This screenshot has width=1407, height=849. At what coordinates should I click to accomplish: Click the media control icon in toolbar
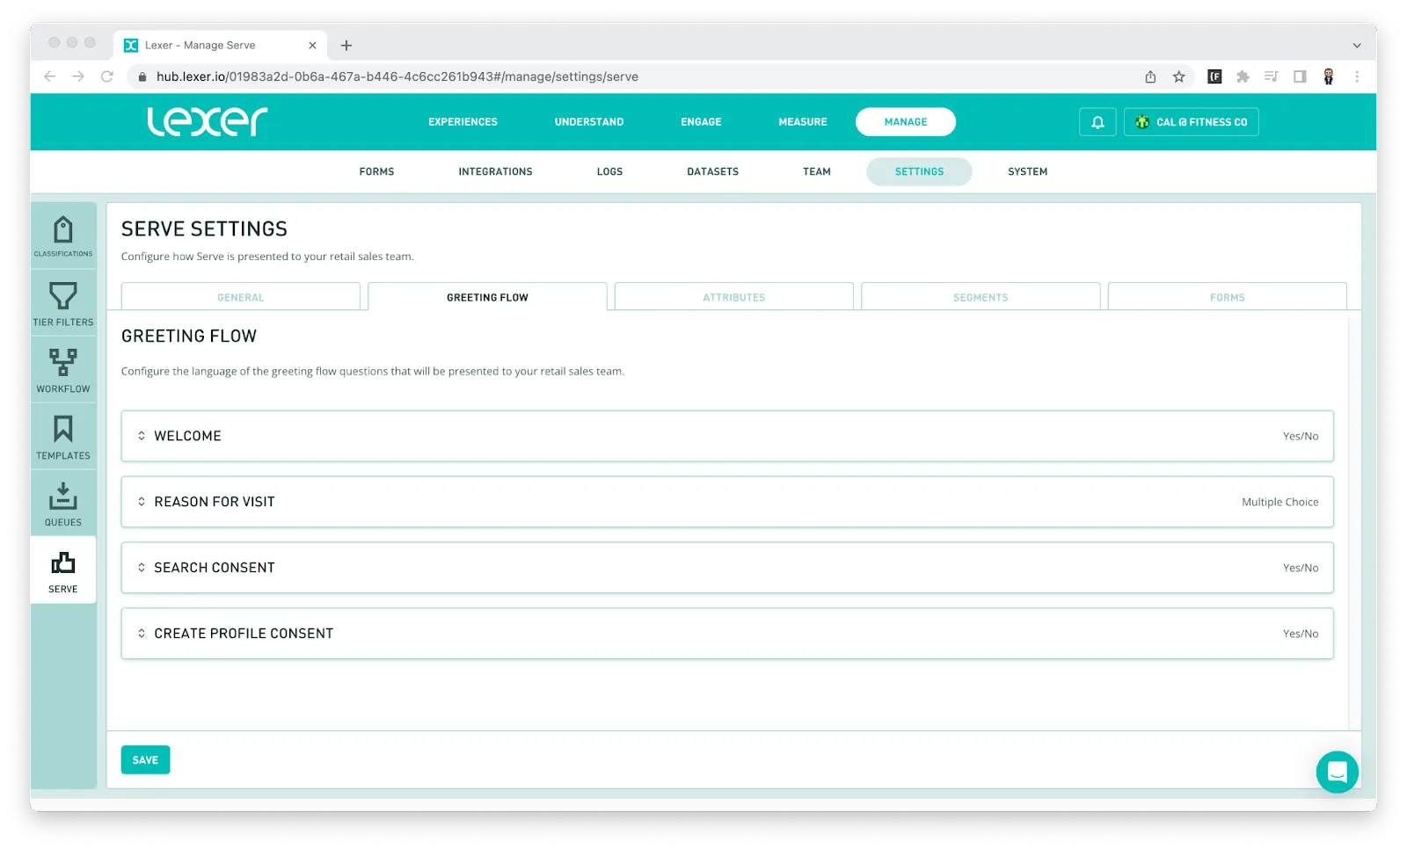tap(1271, 76)
